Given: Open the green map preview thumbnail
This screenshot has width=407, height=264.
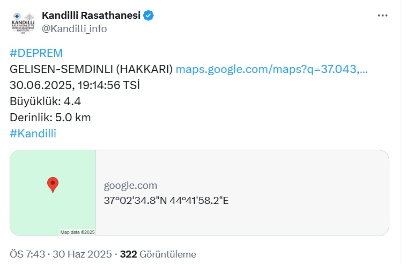Looking at the screenshot, I should click(53, 193).
